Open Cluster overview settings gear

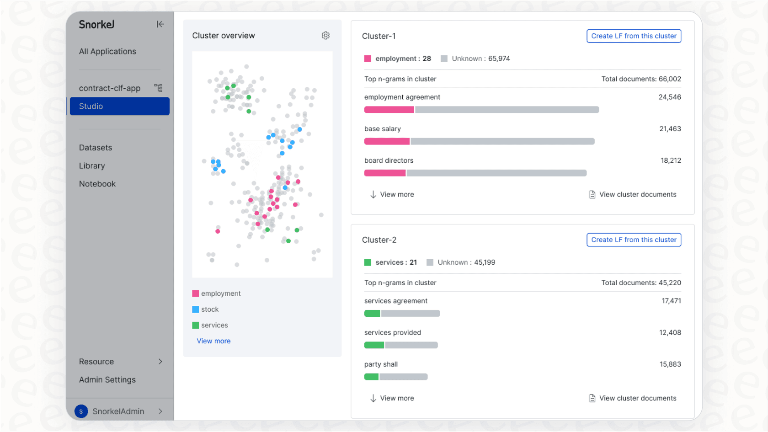325,36
